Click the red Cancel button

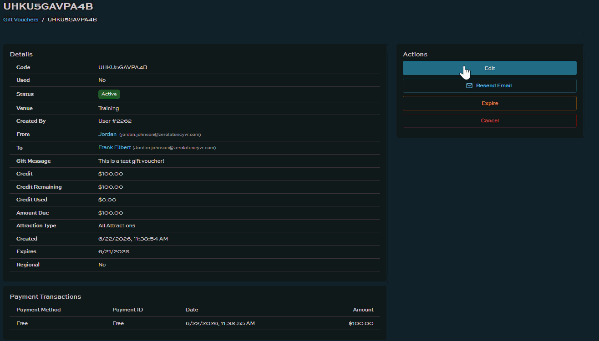tap(489, 120)
